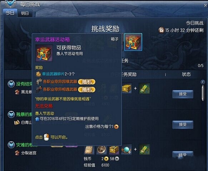Click the green scroll bonus reward in bottom row
Image resolution: width=208 pixels, height=171 pixels.
(x=145, y=149)
